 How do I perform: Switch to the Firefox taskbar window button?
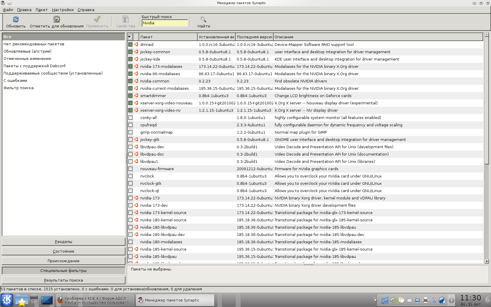click(x=95, y=300)
